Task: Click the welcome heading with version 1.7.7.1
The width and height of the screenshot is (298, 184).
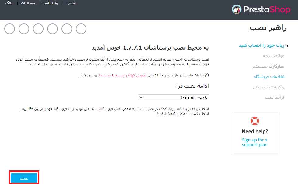Action: click(150, 48)
